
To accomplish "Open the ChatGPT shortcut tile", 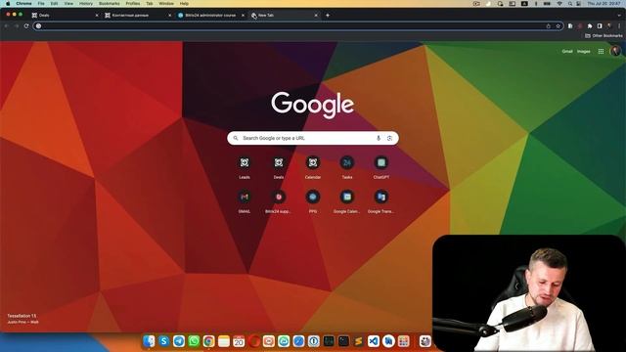I will (381, 167).
